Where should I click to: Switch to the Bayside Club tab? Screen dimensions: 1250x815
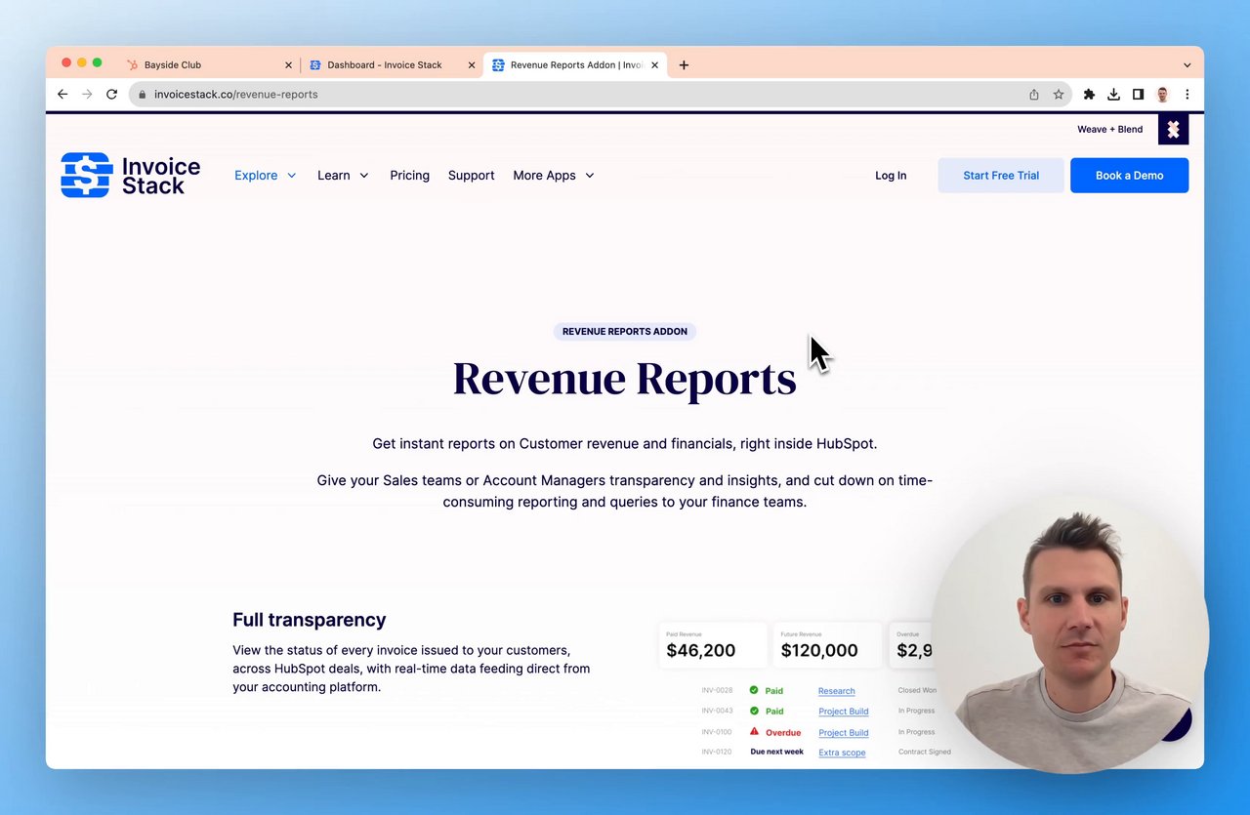coord(208,65)
